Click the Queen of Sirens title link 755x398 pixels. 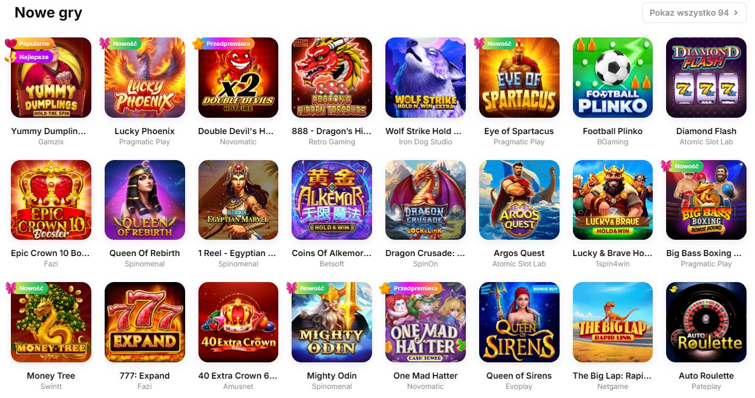519,376
